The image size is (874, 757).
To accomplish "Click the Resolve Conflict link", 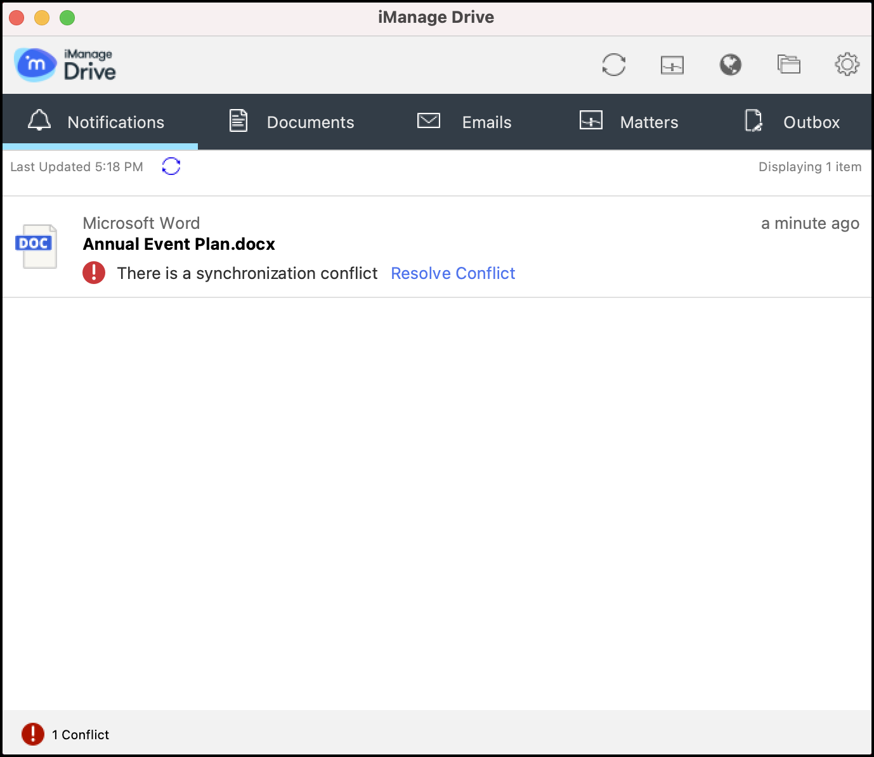I will click(453, 273).
